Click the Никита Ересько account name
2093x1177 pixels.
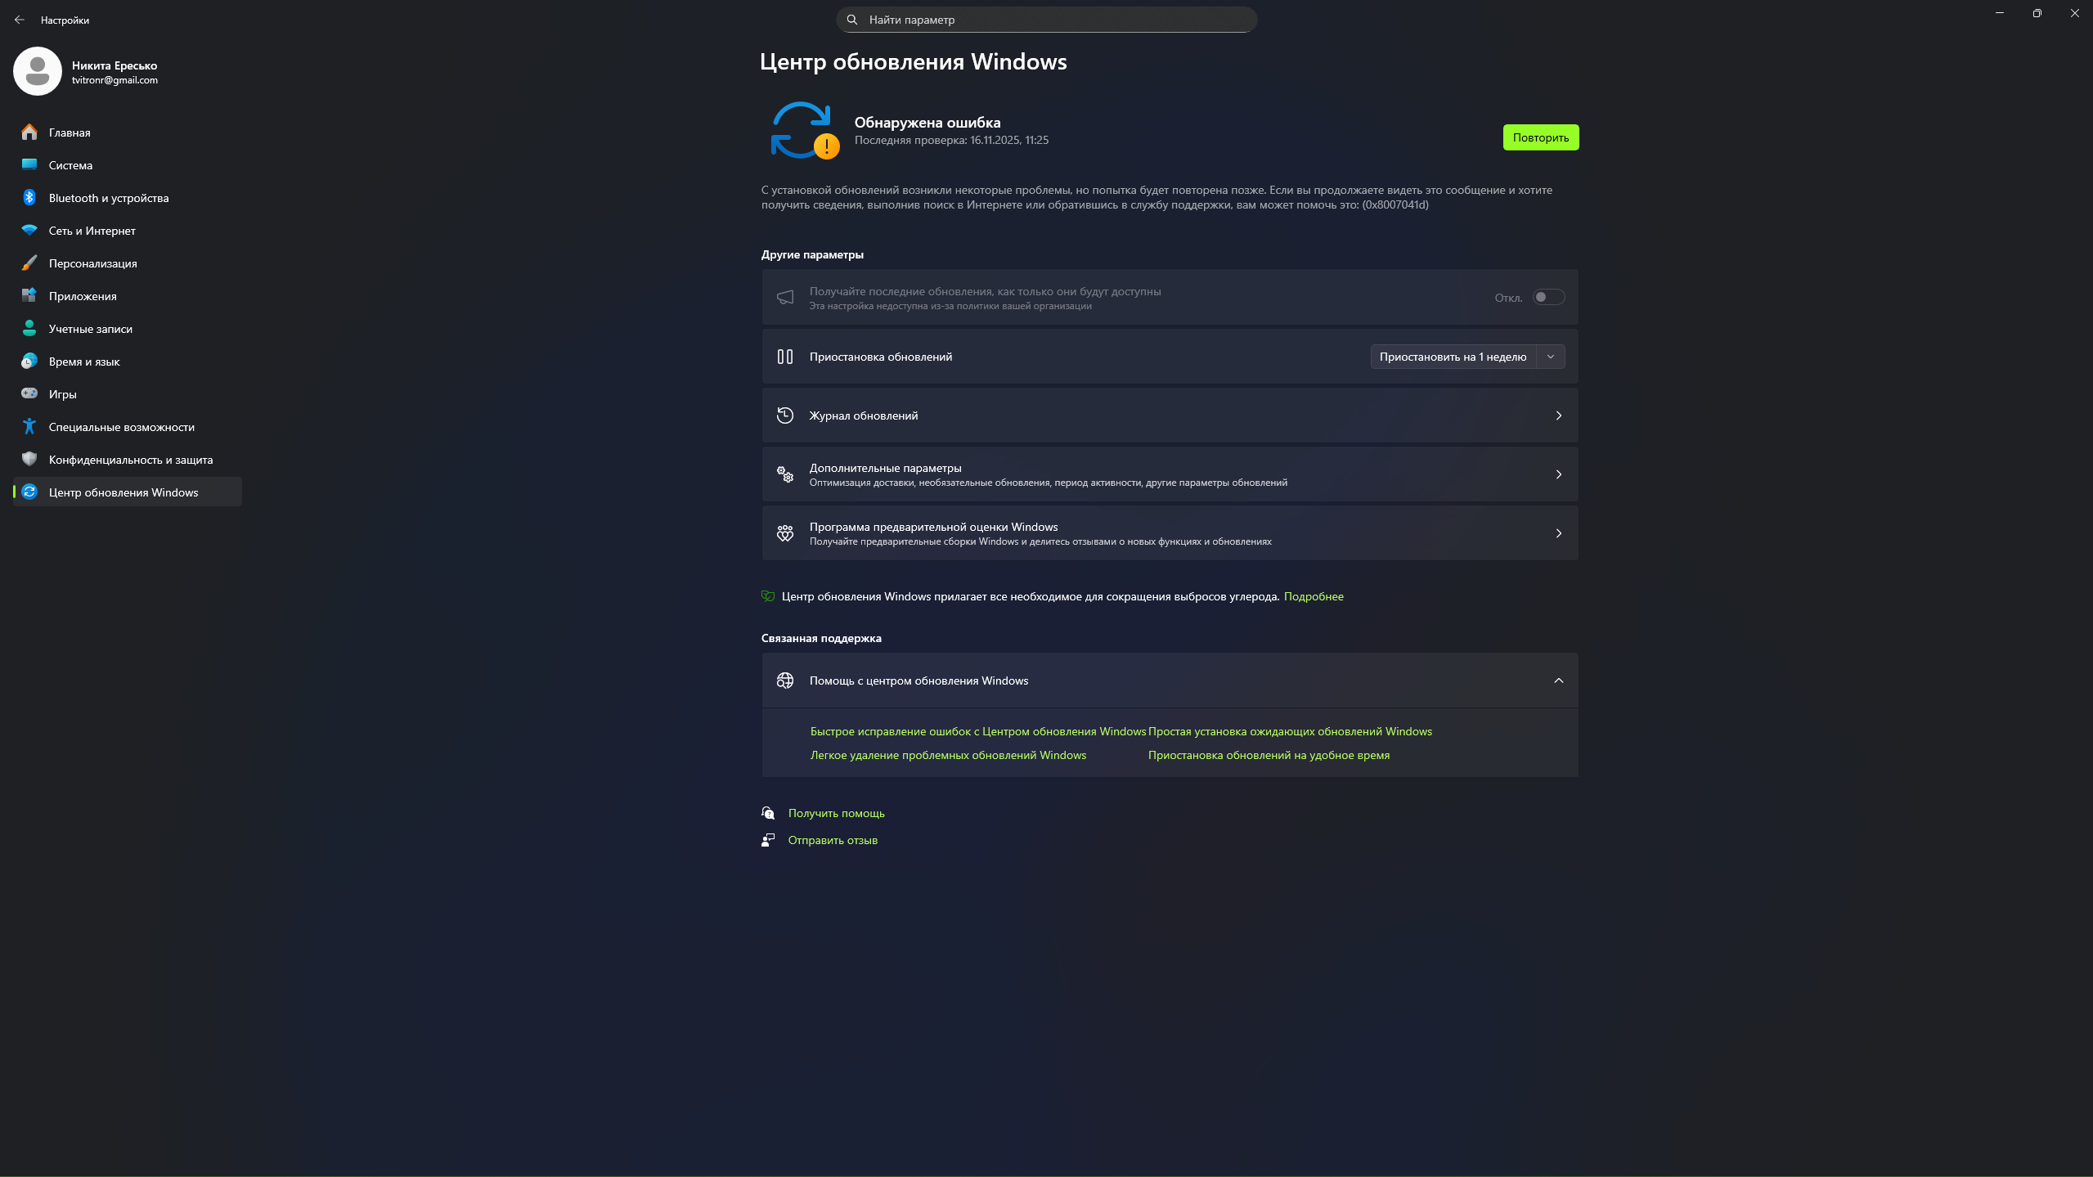115,65
